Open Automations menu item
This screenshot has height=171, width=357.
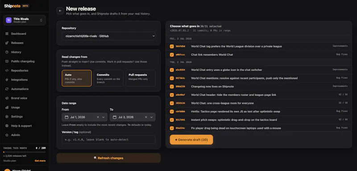click(x=20, y=89)
